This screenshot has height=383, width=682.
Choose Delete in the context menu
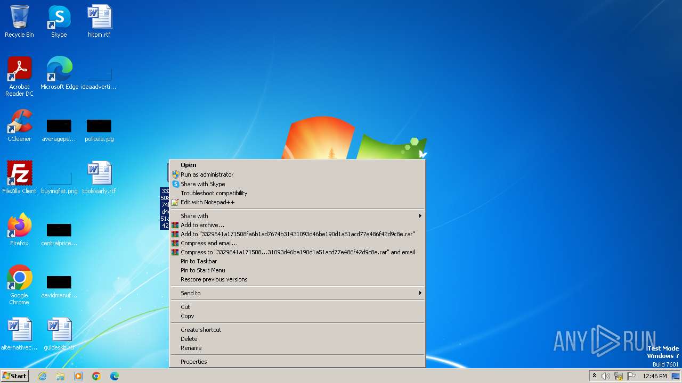[297, 339]
